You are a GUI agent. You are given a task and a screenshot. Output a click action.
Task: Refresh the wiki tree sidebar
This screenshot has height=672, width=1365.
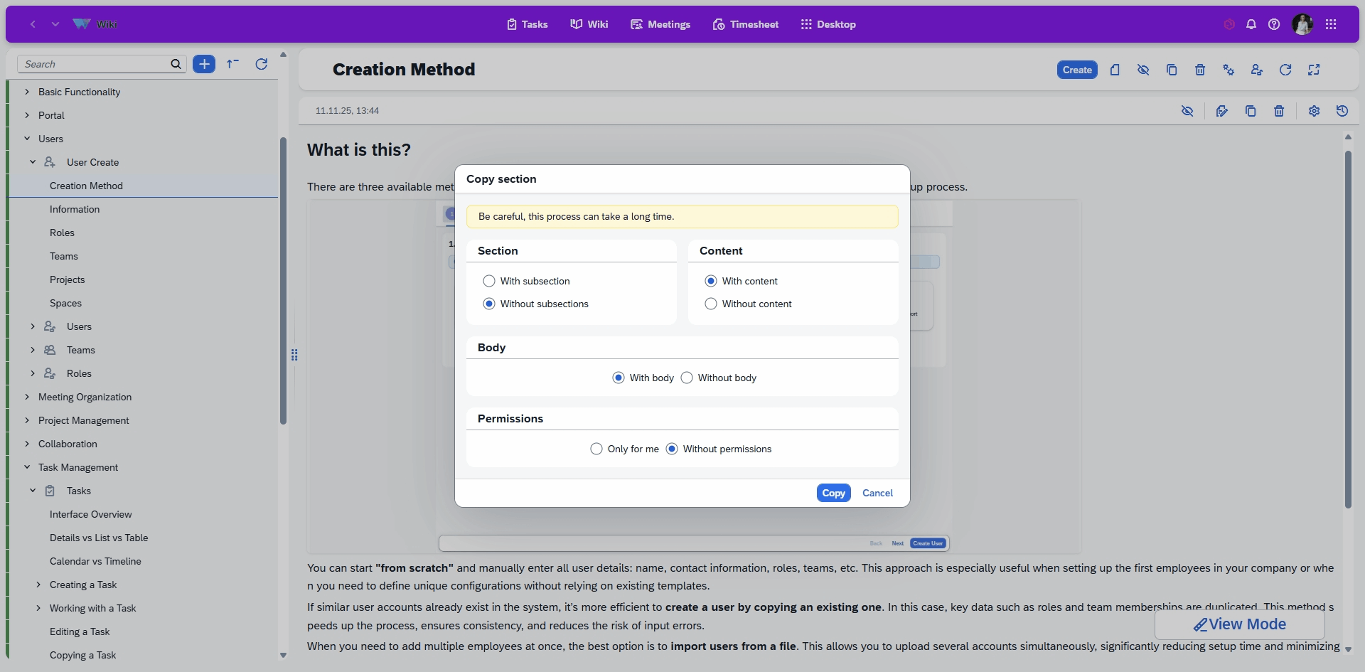(262, 64)
